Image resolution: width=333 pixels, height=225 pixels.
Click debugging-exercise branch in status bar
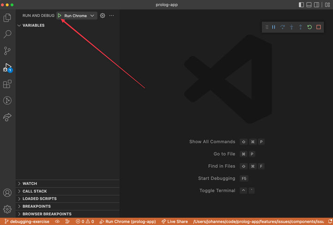[x=27, y=222]
